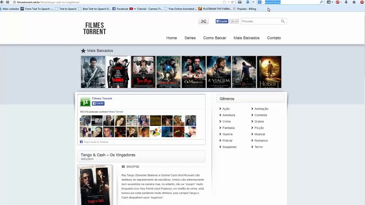
Task: Click the printer icon in browser toolbar
Action: click(x=240, y=2)
